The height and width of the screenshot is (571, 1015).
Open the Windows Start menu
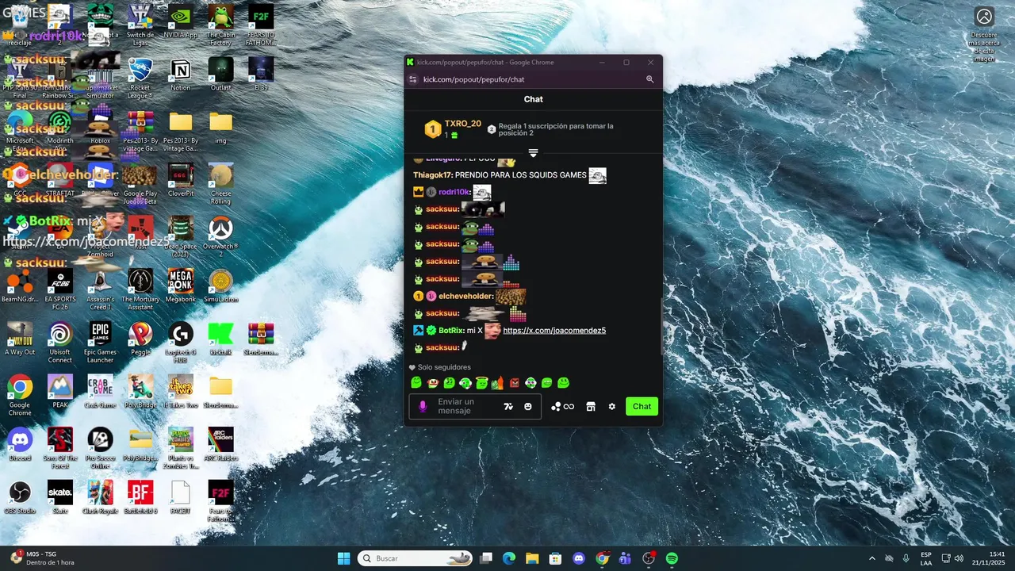point(343,558)
